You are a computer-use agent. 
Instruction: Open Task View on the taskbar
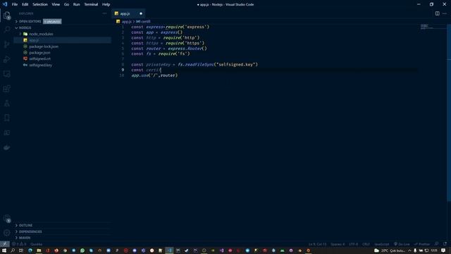coord(21,250)
